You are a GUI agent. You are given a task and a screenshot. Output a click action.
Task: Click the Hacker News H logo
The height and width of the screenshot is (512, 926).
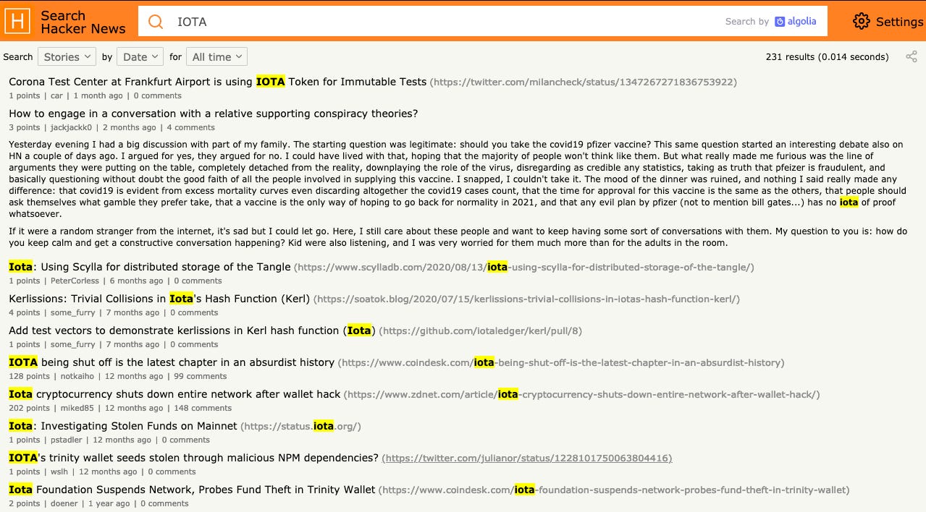[17, 22]
